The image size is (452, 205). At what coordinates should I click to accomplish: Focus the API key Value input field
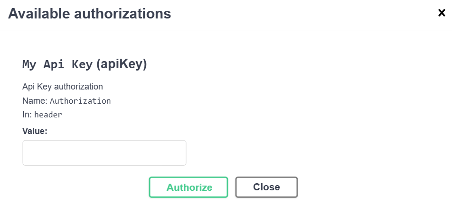click(104, 153)
